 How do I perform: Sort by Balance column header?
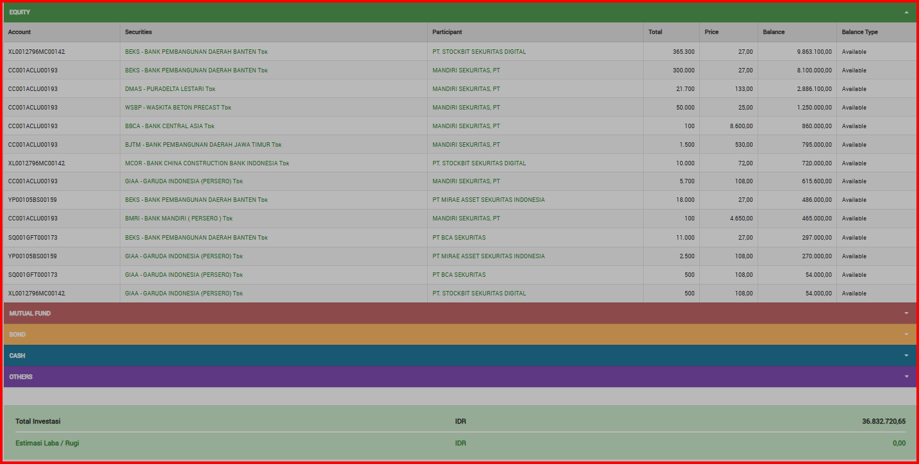(774, 32)
